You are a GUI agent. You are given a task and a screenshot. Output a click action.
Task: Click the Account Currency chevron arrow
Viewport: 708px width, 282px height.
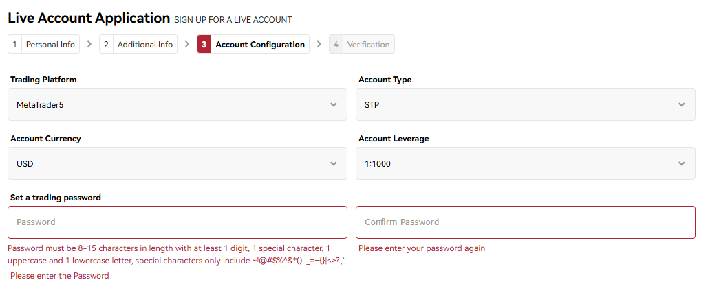334,164
